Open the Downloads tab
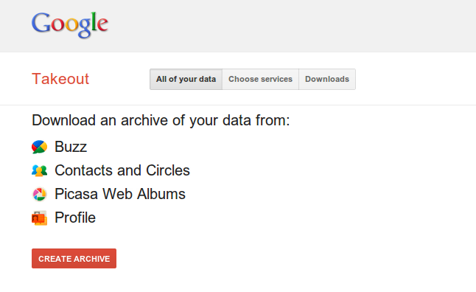Image resolution: width=476 pixels, height=292 pixels. coord(327,80)
